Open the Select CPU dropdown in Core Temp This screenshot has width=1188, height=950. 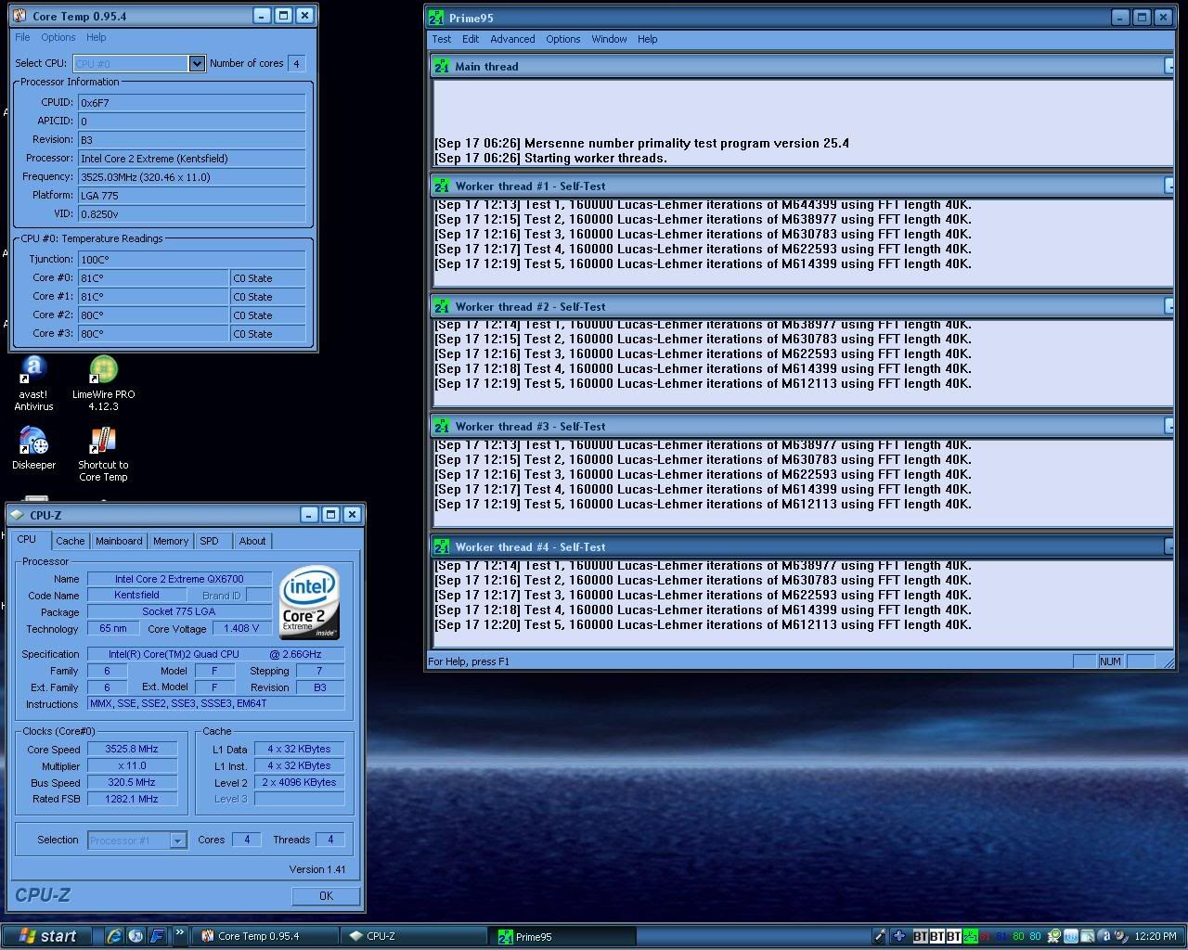click(x=197, y=63)
